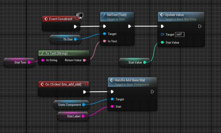Click the Stat Value input pin on Update Value
Viewport: 221px width, 133px height.
coord(162,42)
